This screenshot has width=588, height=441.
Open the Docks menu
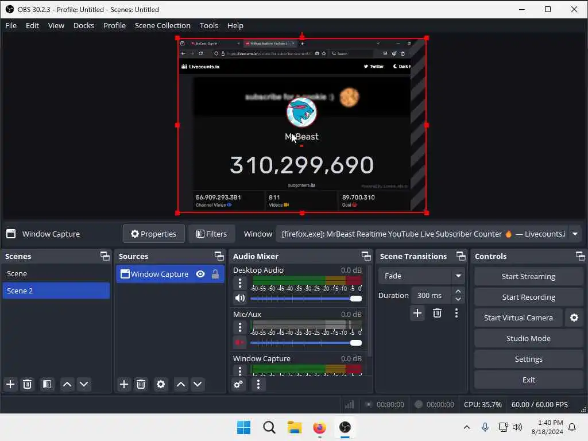click(x=84, y=25)
